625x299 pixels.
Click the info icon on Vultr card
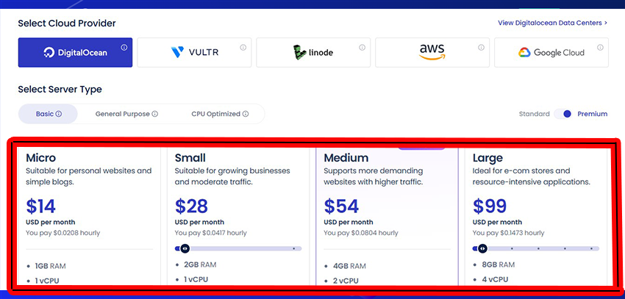[243, 48]
